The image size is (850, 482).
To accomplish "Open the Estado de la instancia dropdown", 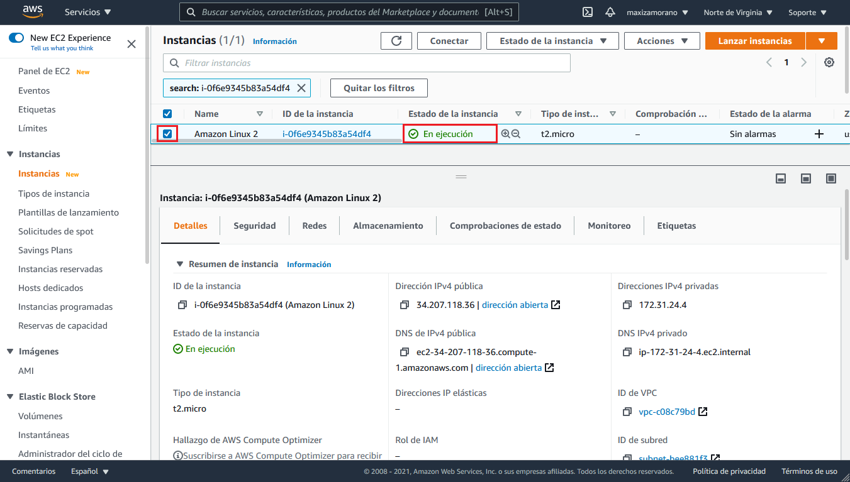I will pos(554,41).
